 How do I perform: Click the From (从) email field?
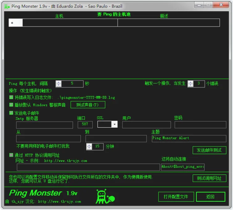[48, 139]
